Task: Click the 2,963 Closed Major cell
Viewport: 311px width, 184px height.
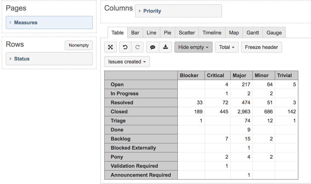Action: coord(241,112)
